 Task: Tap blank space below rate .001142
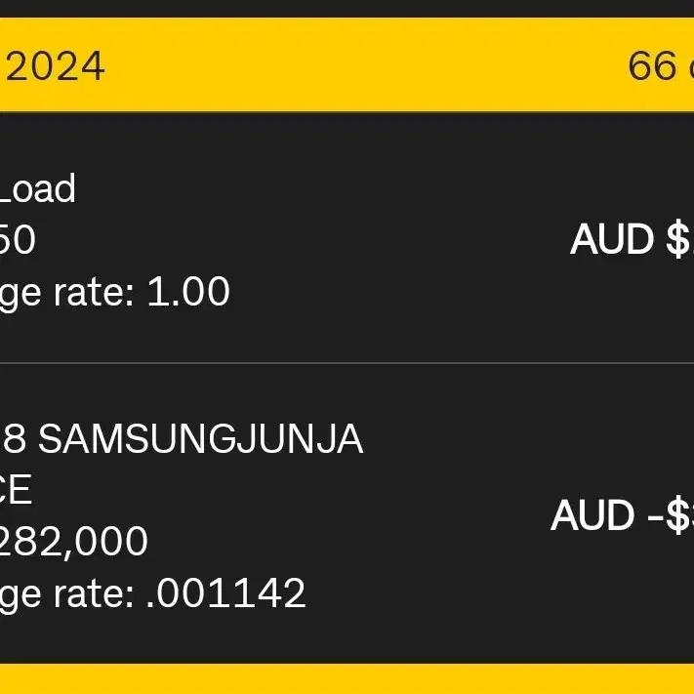coord(177,639)
